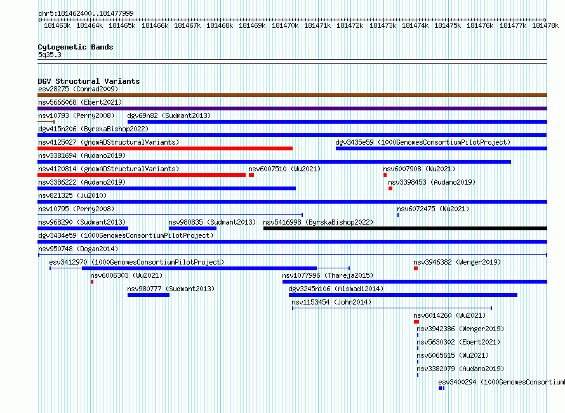Open the nsv4125027 (gnomADStructuralVariants) label
The width and height of the screenshot is (565, 413).
click(109, 142)
